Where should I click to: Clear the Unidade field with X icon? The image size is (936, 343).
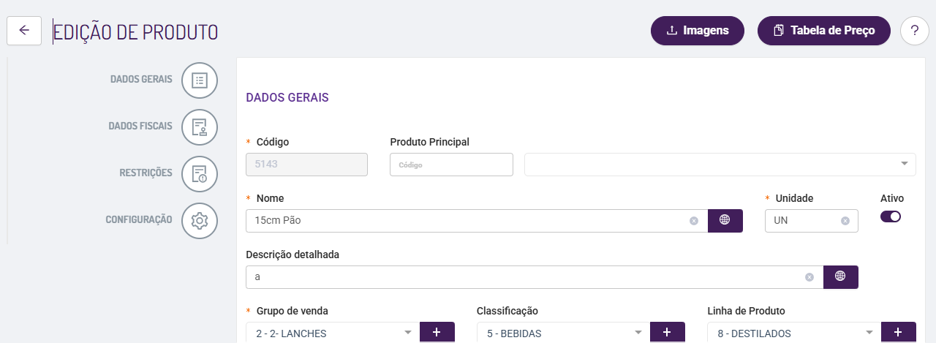845,221
